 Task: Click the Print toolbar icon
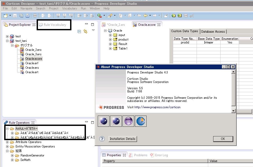(27, 16)
